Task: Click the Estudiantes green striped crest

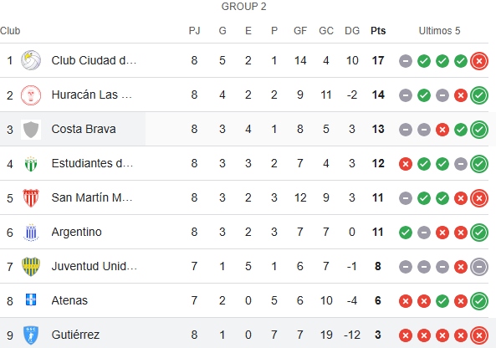Action: click(31, 164)
